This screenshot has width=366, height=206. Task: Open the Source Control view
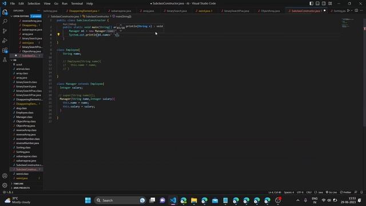[5, 31]
